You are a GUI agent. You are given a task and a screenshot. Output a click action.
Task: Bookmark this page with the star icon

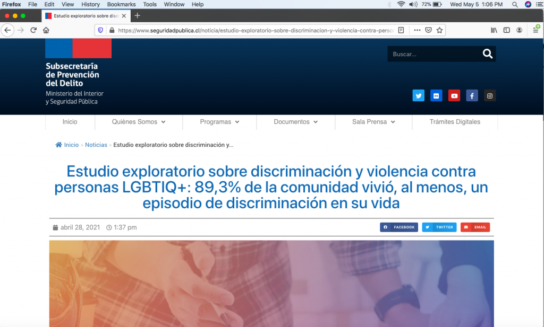point(439,30)
